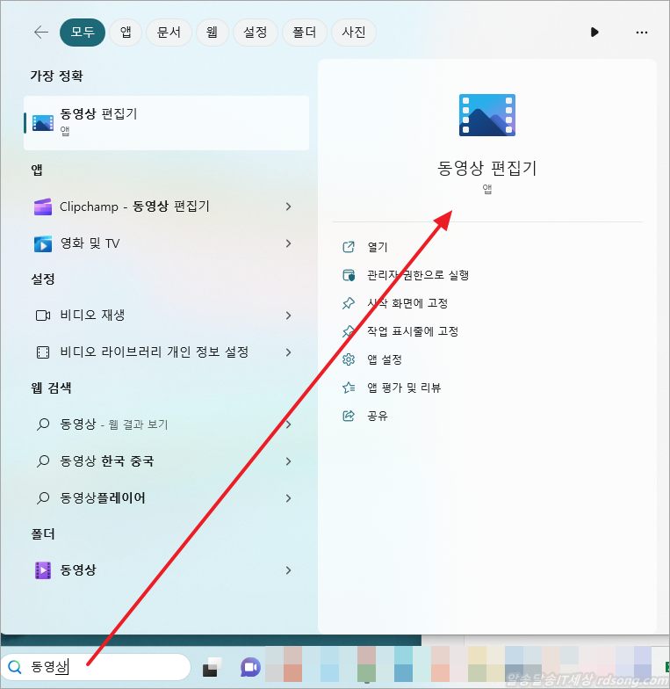The image size is (670, 689).
Task: Open the task view taskbar icon
Action: point(211,668)
